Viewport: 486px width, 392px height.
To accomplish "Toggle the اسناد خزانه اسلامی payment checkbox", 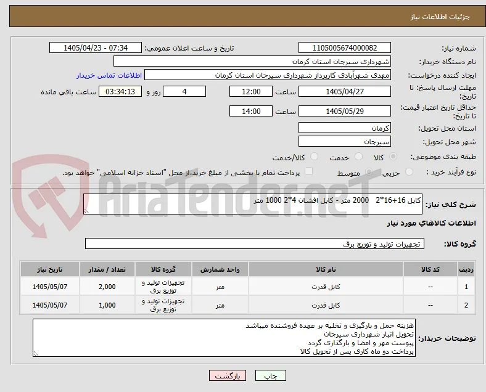I will [x=309, y=171].
